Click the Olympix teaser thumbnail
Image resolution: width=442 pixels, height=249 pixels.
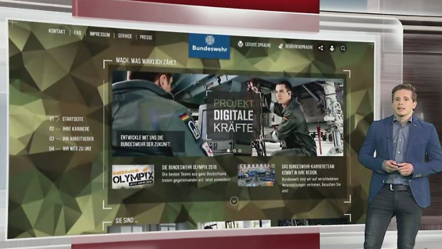pyautogui.click(x=133, y=176)
